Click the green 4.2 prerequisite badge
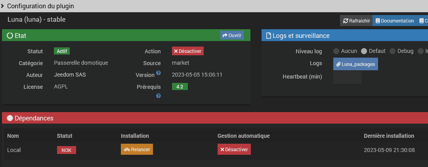The width and height of the screenshot is (428, 167). pos(180,87)
